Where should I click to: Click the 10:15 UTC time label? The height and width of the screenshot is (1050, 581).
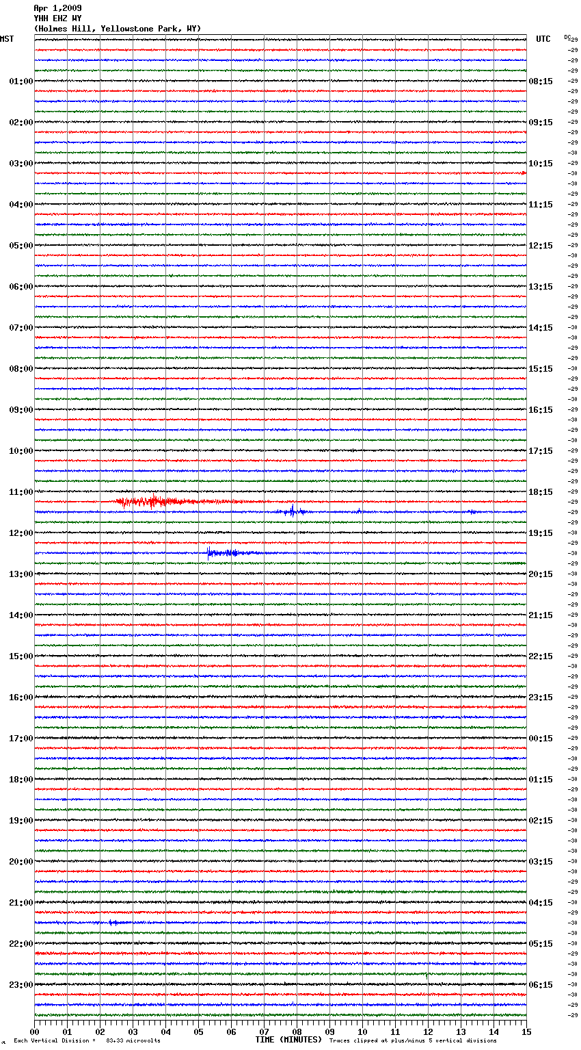(x=541, y=164)
